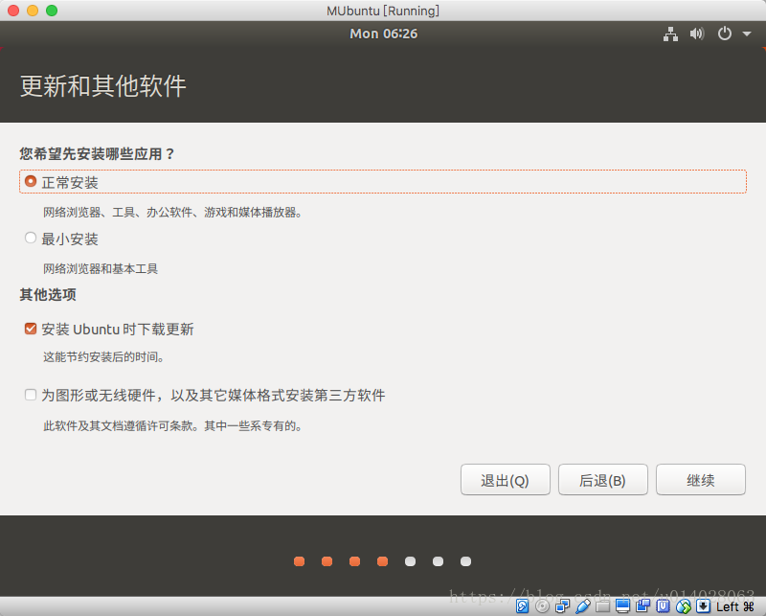Screen dimensions: 766x616
Task: Click VirtualBox optical disc status icon
Action: tap(542, 606)
